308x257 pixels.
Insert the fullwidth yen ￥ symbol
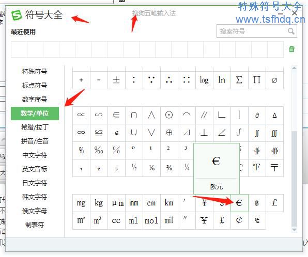click(204, 220)
